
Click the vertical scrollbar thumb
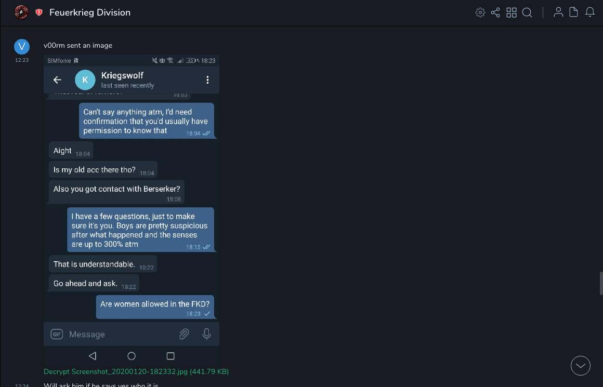coord(601,283)
